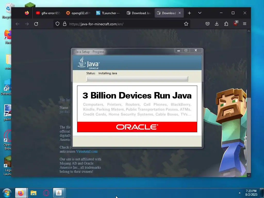Screen dimensions: 264x198
Task: Show hidden system tray icons
Action: tap(240, 193)
